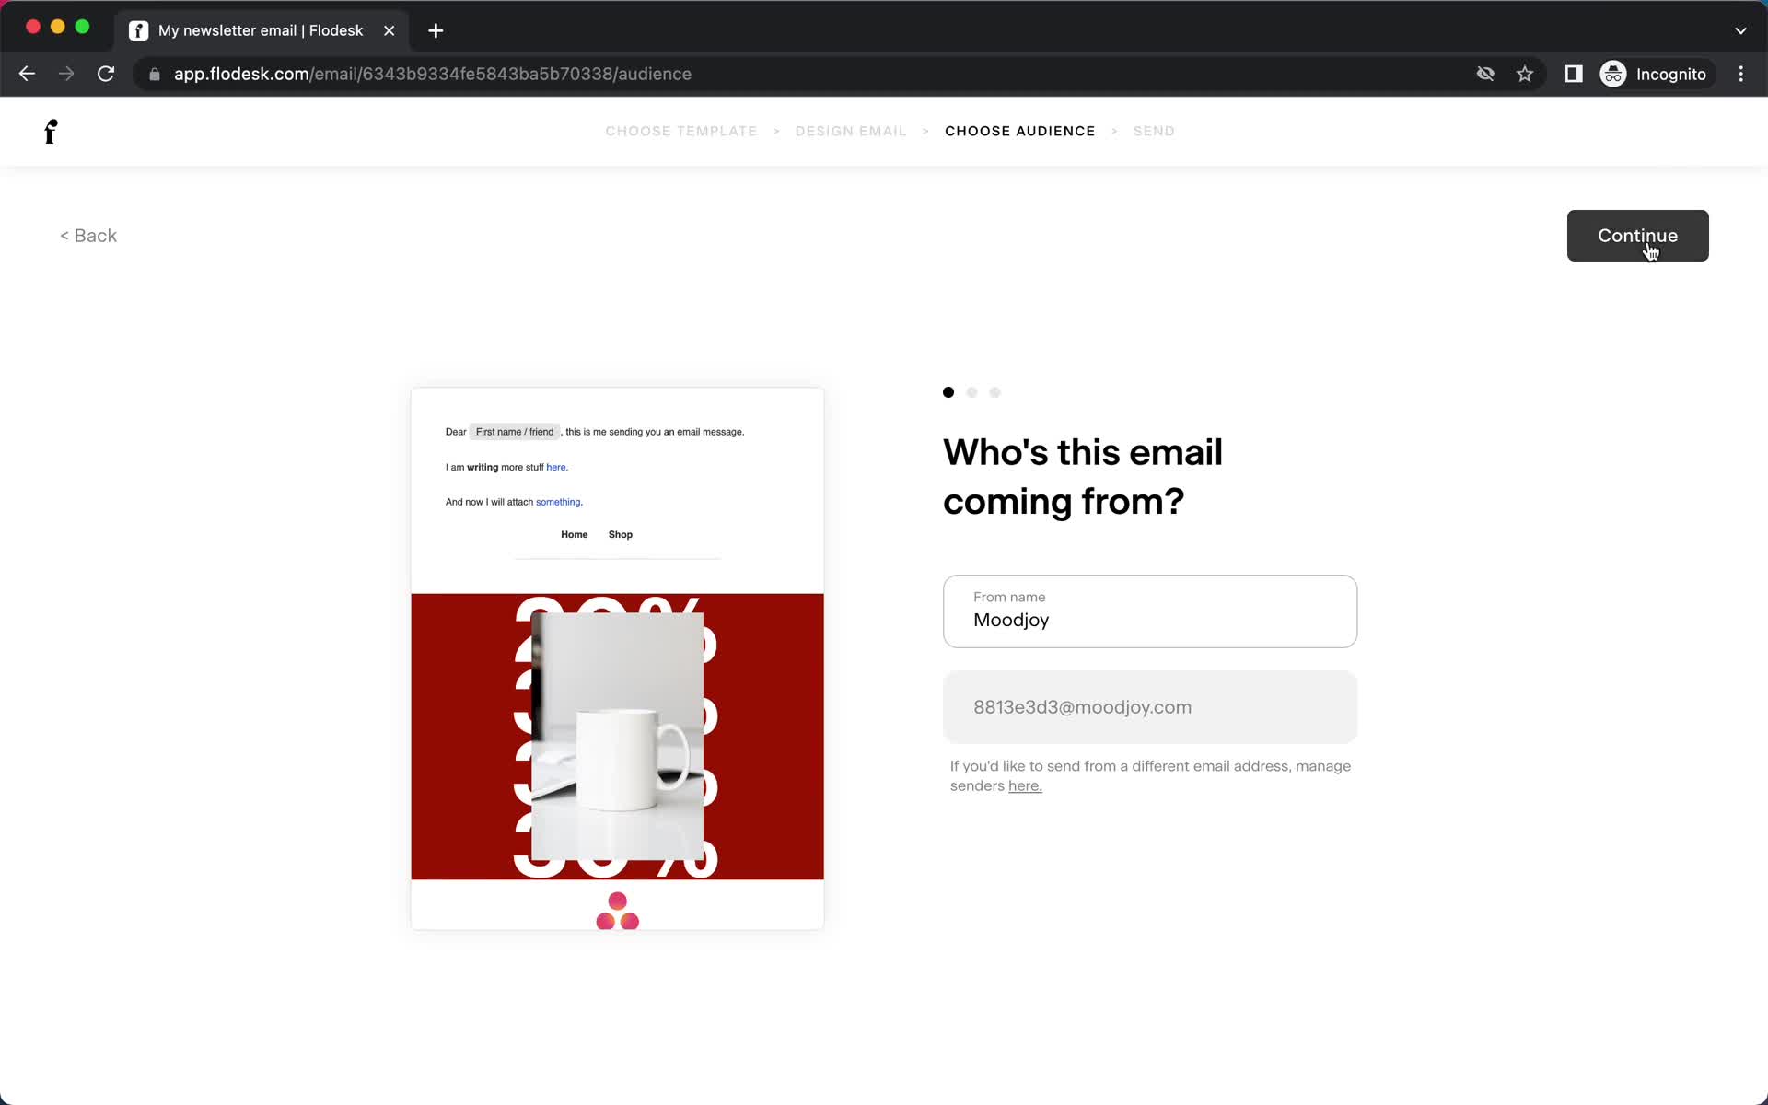Click the Flodesk logo icon
This screenshot has height=1105, width=1768.
(50, 131)
